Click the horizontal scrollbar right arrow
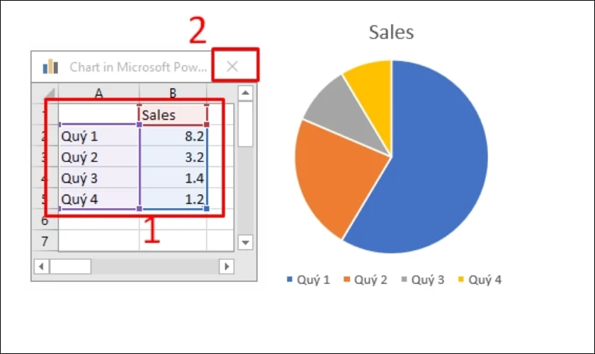595x354 pixels. 227,266
